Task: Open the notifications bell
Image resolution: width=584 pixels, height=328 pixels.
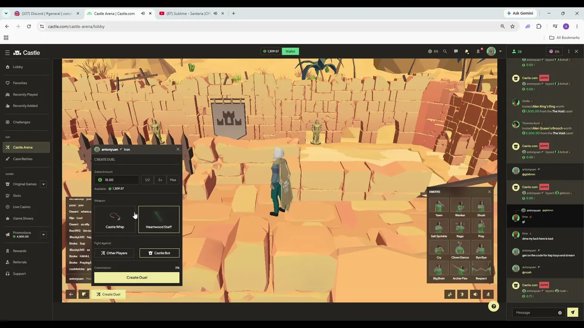Action: [467, 51]
